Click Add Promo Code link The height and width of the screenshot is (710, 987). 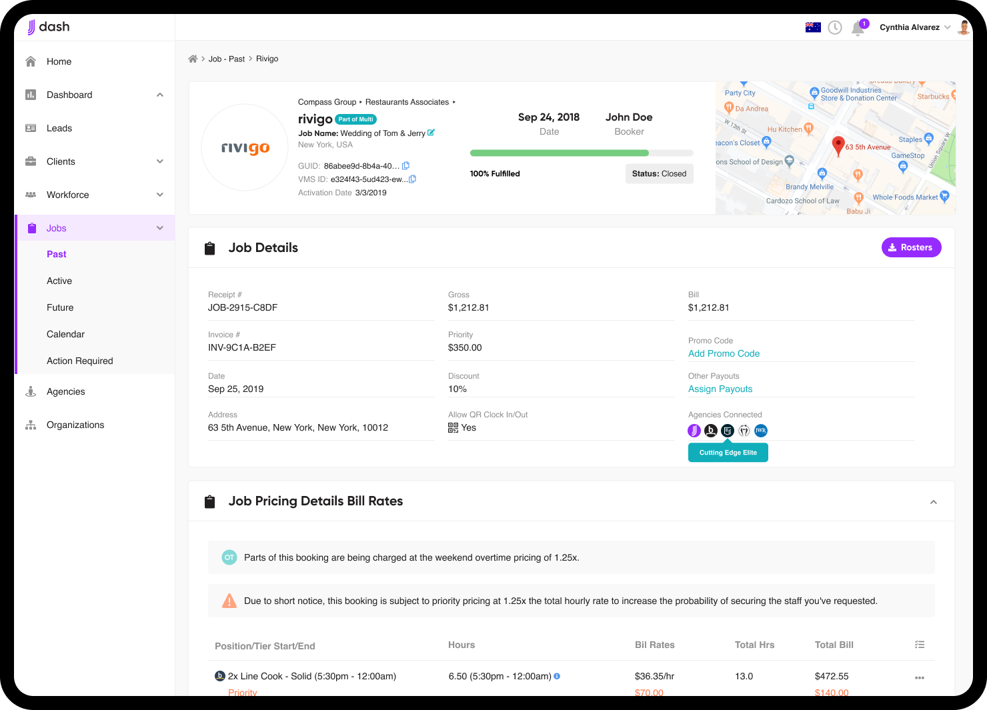point(724,353)
